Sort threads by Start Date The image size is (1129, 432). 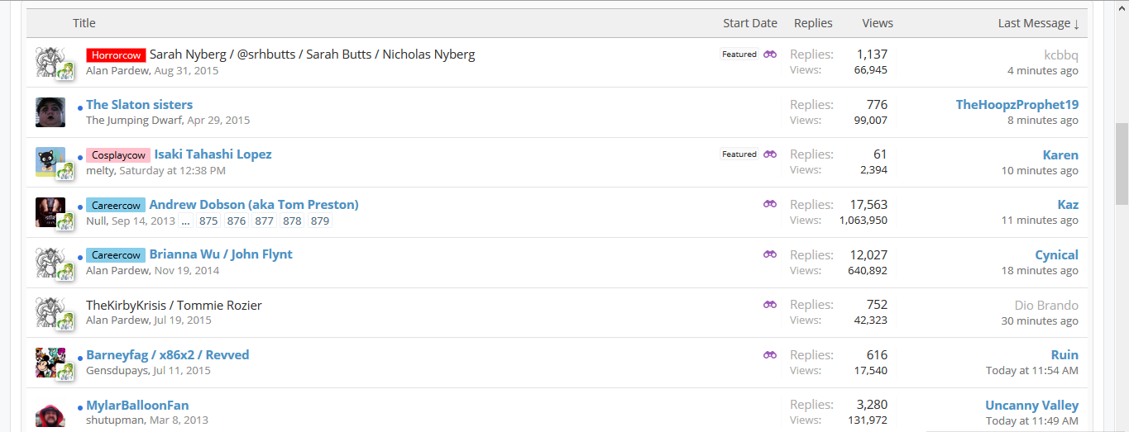750,23
